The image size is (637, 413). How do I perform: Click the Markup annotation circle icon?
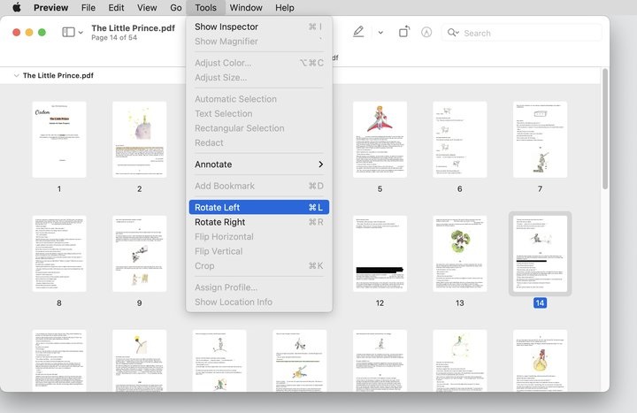coord(426,32)
